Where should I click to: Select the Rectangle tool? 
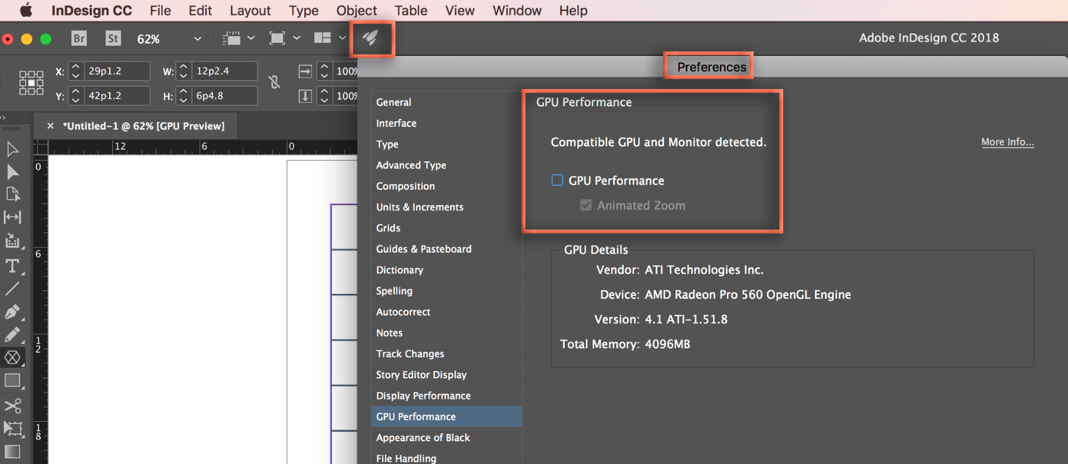click(x=12, y=381)
